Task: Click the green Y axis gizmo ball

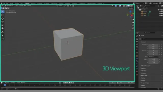Action: 133,14
